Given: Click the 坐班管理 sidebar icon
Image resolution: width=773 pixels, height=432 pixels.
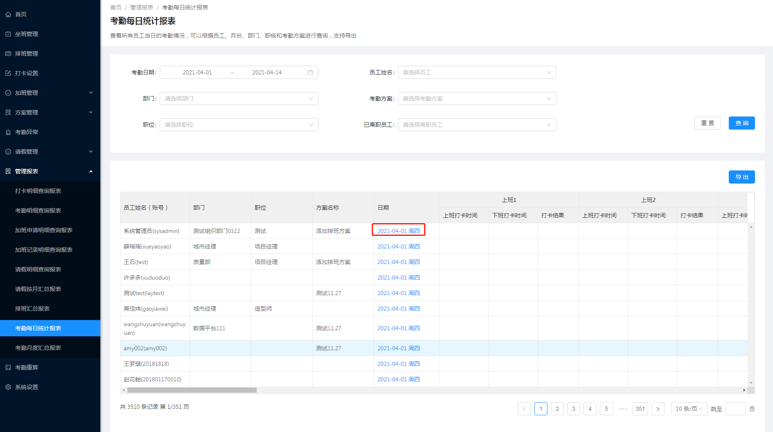Looking at the screenshot, I should point(8,34).
